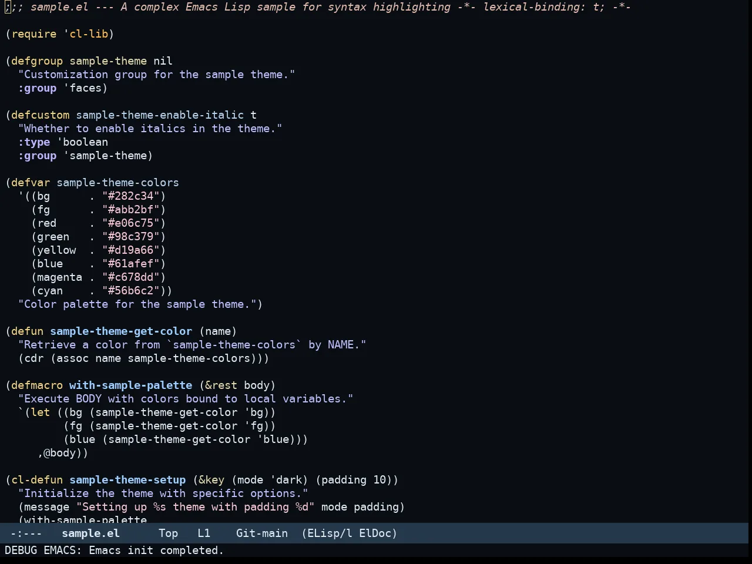
Task: Click the docstring 'Whether to enable italics in the theme.'
Action: pyautogui.click(x=150, y=129)
